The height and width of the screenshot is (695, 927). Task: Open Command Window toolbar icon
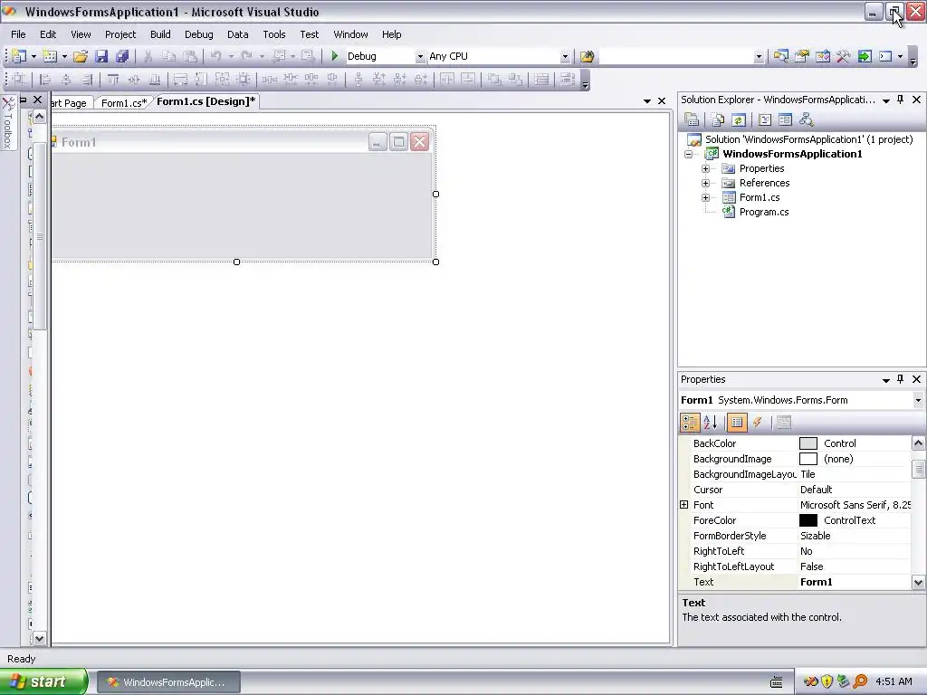885,56
